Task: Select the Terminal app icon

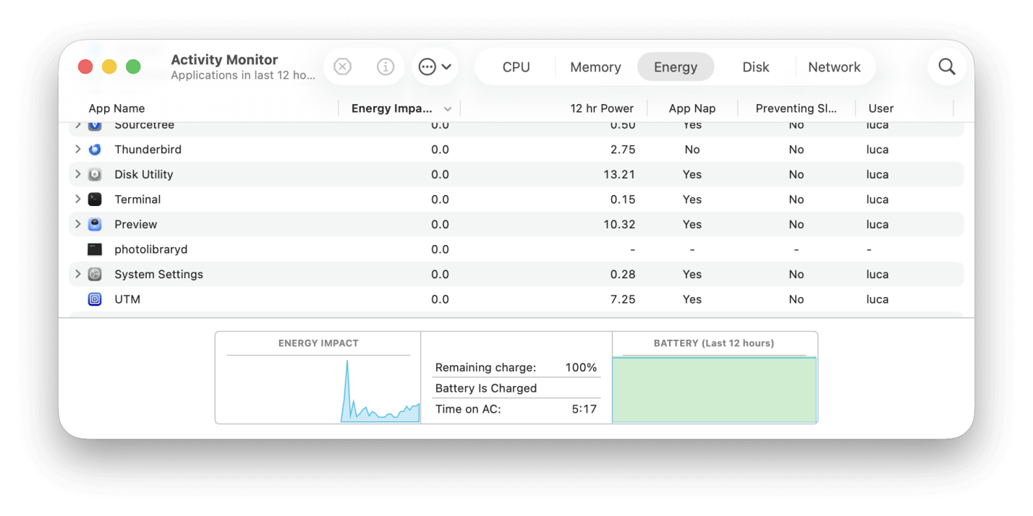Action: tap(96, 199)
